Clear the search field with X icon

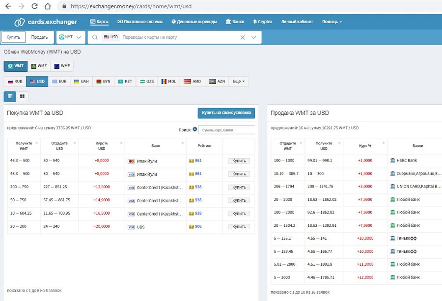(x=243, y=37)
